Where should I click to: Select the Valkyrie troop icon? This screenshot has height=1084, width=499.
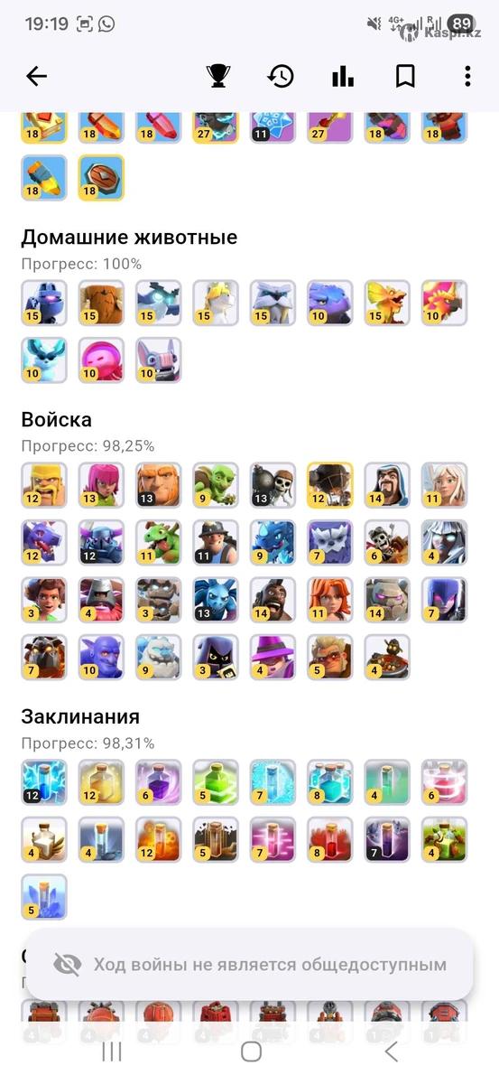tap(330, 601)
